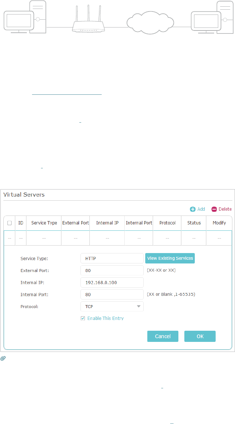Click the red Delete minus icon

point(214,209)
